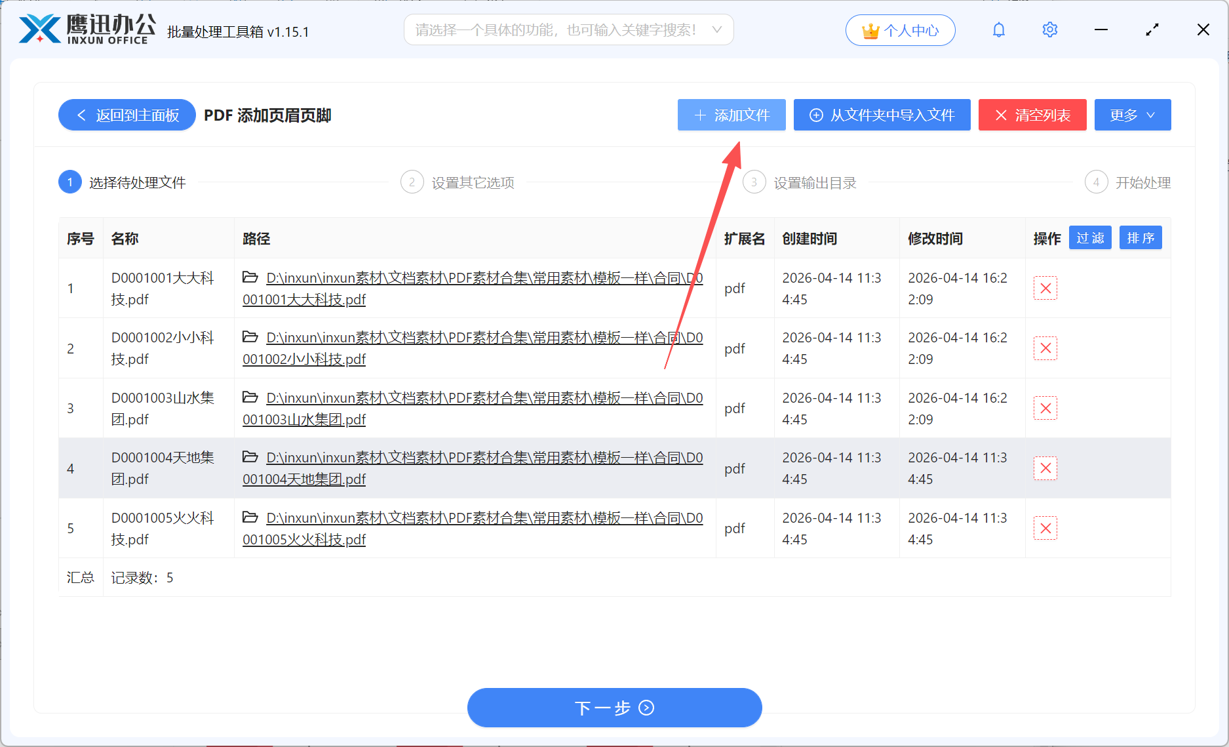The image size is (1229, 747).
Task: Select file name D0001001大大科技.pdf
Action: [163, 289]
